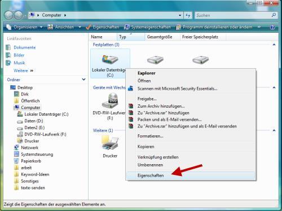Click Eigenschaften in the toolbar
The width and height of the screenshot is (282, 211).
(103, 27)
